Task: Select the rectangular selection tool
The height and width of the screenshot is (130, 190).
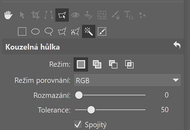Action: click(x=22, y=31)
